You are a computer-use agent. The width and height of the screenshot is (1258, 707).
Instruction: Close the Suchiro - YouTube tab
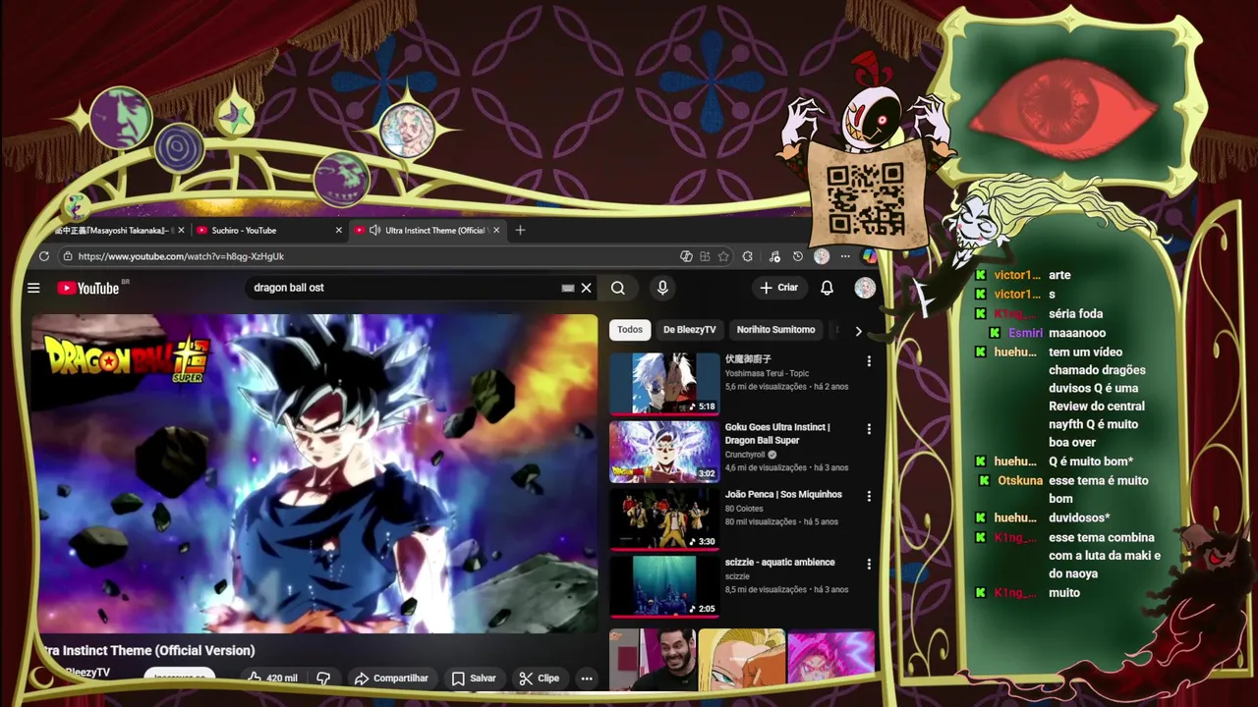pyautogui.click(x=339, y=231)
